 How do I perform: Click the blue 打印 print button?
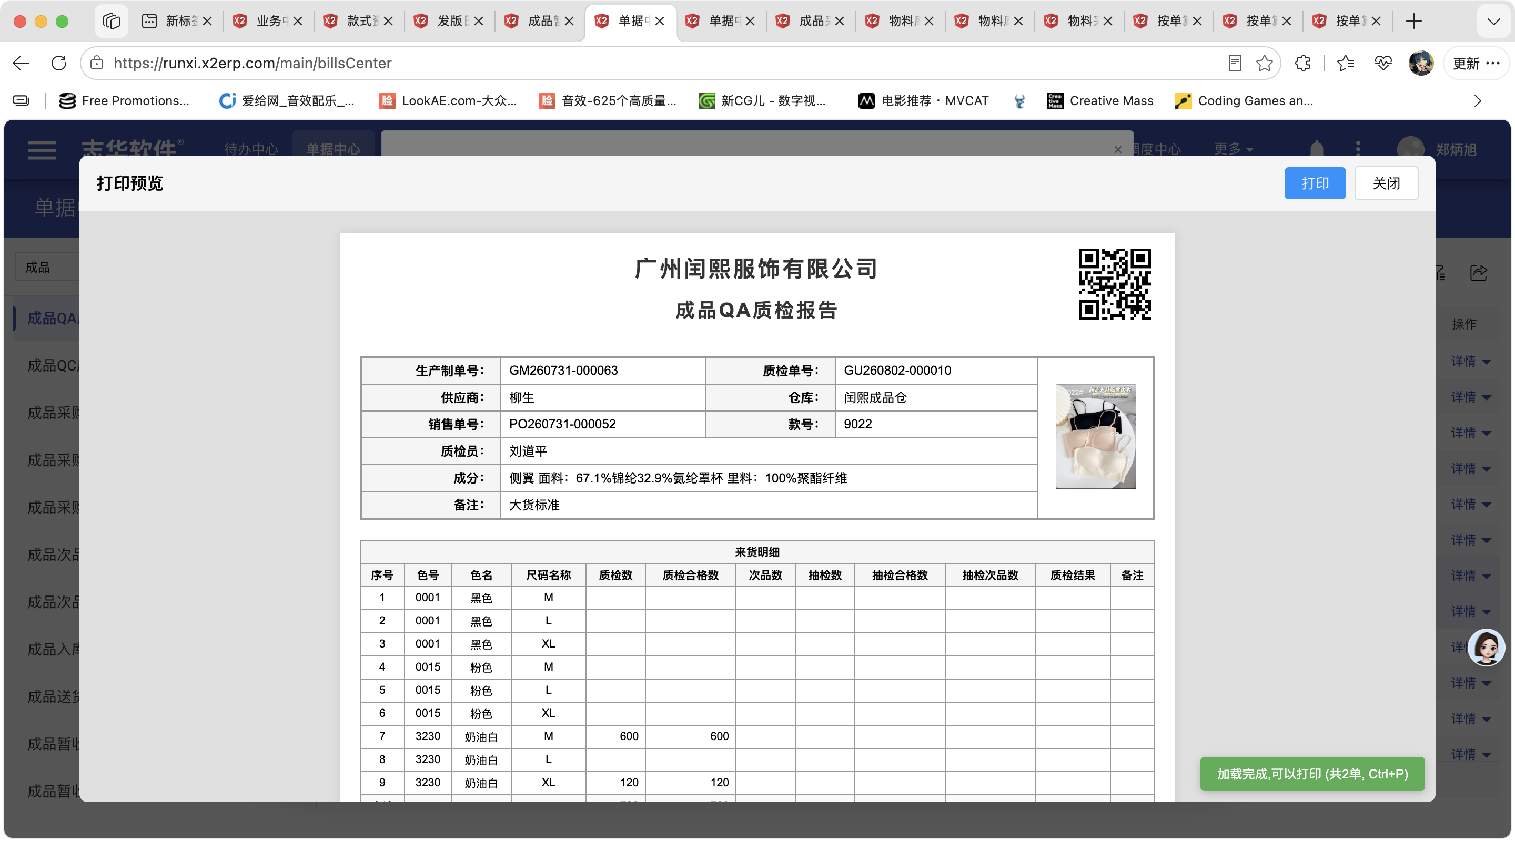pos(1315,183)
